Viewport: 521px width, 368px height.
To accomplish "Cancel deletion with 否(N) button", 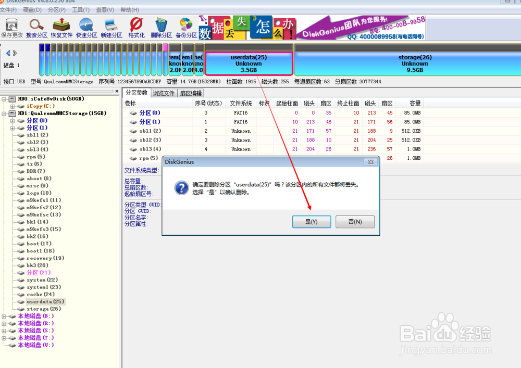I will click(355, 222).
